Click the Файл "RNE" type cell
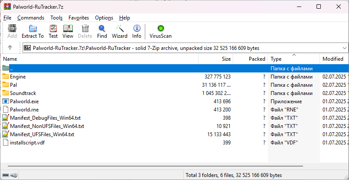Image resolution: width=349 pixels, height=180 pixels. tap(284, 110)
